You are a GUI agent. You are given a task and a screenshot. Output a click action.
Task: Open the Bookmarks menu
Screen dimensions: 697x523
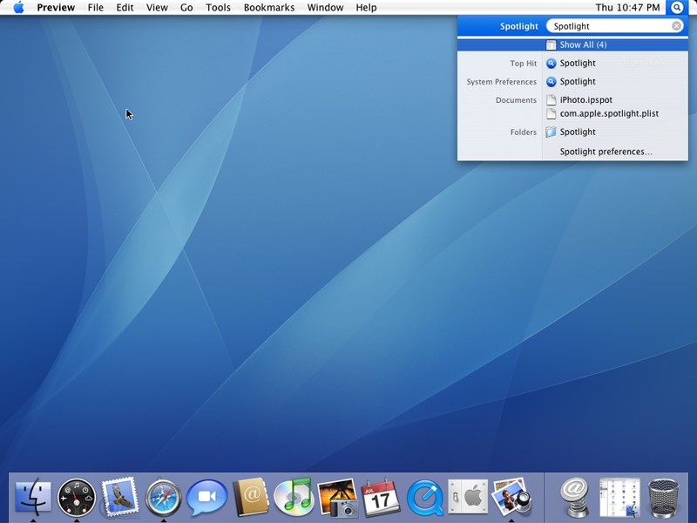(269, 8)
